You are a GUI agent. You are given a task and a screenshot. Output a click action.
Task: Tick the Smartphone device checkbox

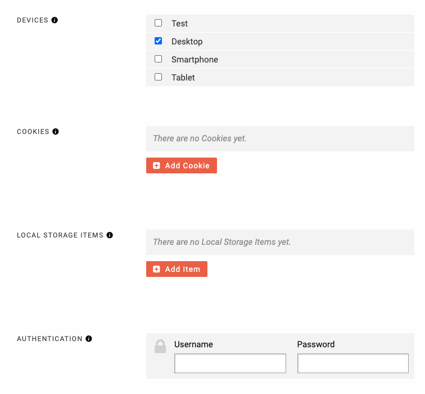pyautogui.click(x=159, y=59)
